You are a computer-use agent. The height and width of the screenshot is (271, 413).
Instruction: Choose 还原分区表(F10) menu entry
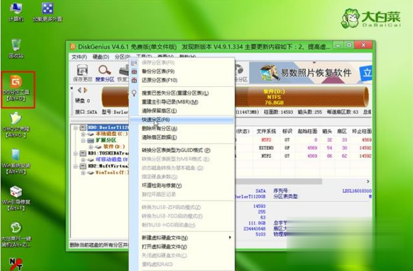(x=182, y=80)
